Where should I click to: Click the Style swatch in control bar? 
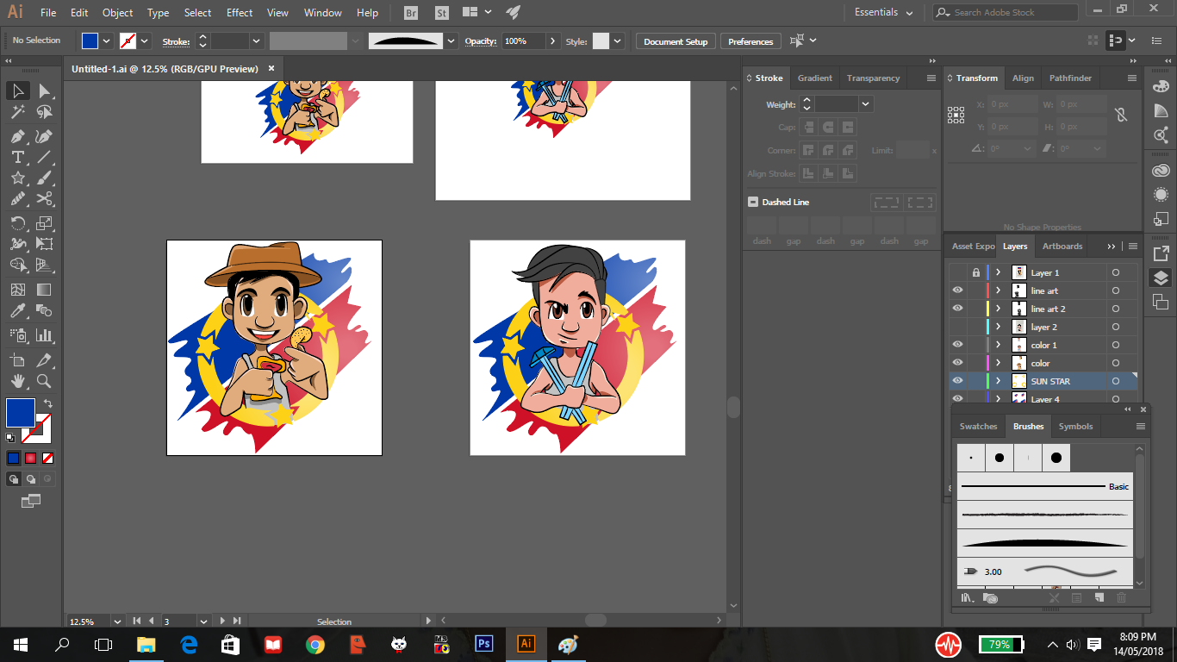click(601, 41)
